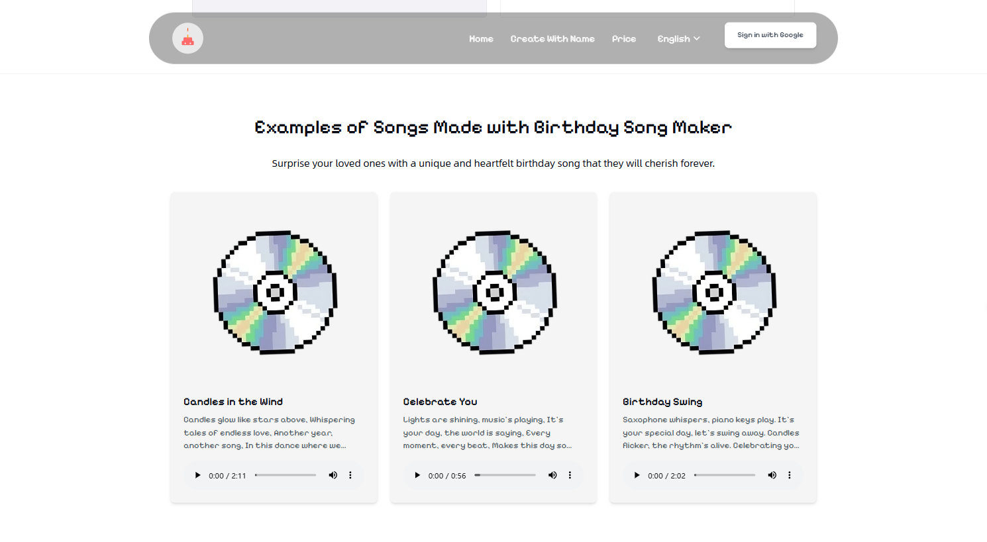Expand the English language dropdown
This screenshot has width=987, height=542.
click(x=678, y=39)
